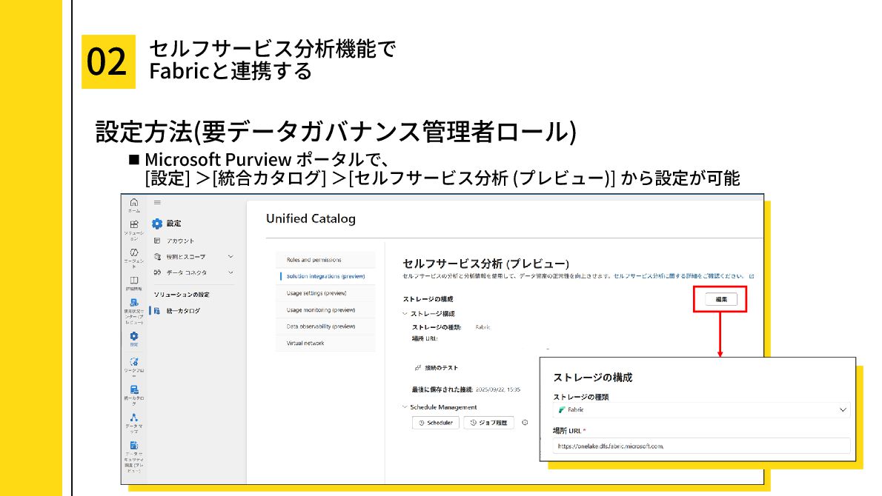Click the ソリューションの設定 section label
Image resolution: width=882 pixels, height=496 pixels.
(x=182, y=295)
